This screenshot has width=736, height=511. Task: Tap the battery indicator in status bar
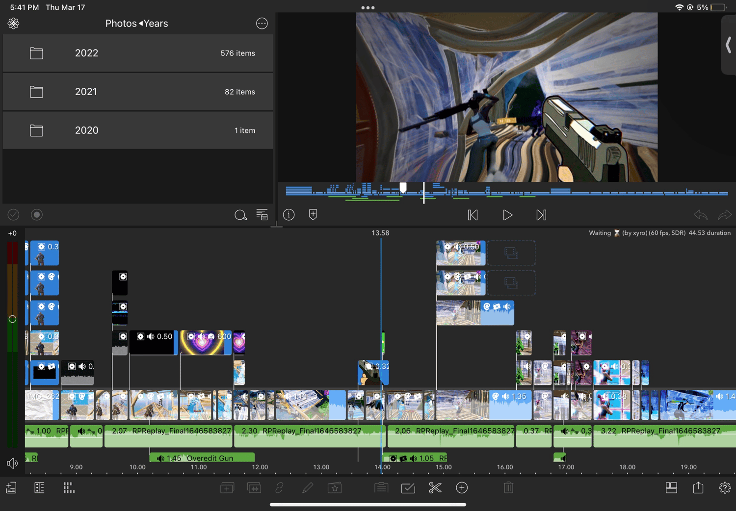(x=718, y=7)
